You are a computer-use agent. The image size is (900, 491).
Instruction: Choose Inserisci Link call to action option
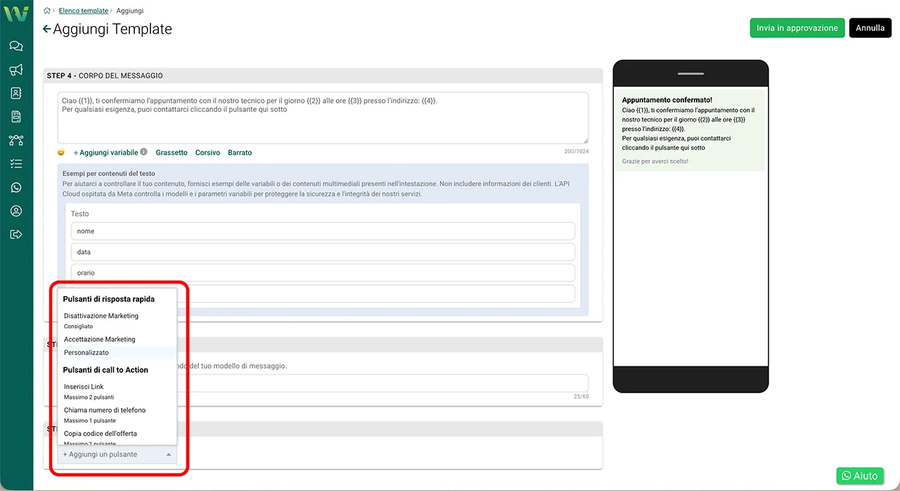[84, 387]
